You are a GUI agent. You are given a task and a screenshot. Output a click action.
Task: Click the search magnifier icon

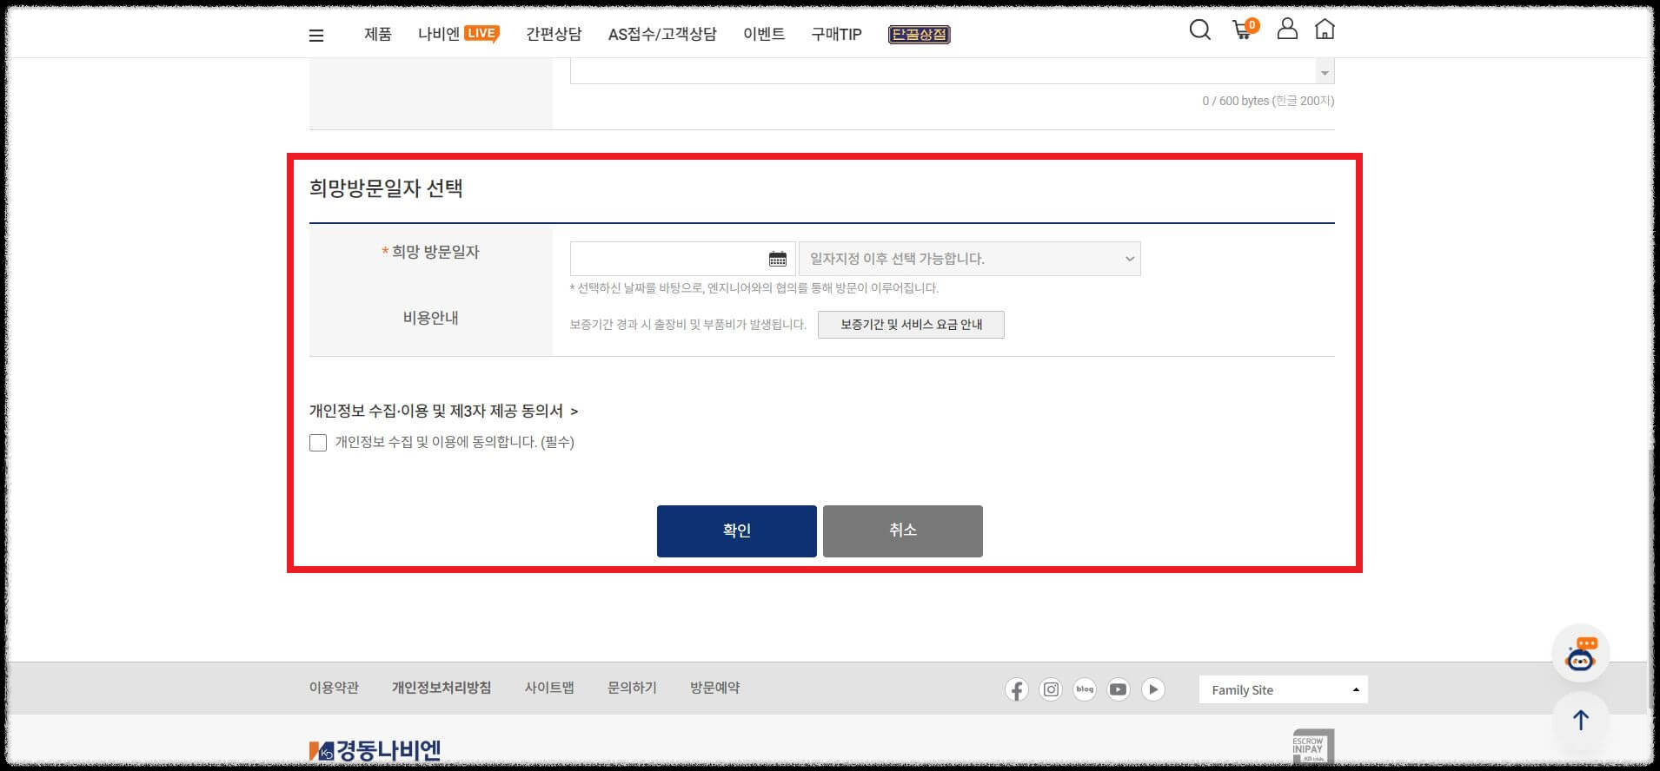[1200, 30]
